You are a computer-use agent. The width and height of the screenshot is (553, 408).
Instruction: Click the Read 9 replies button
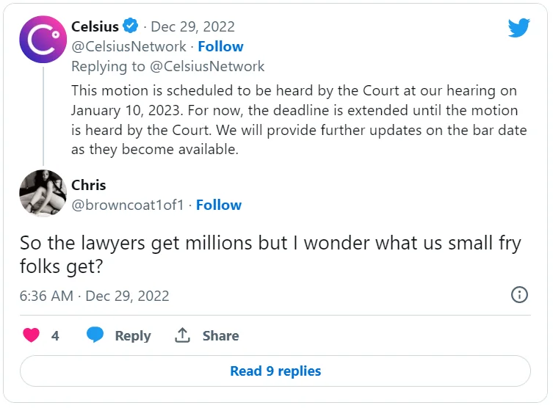275,371
